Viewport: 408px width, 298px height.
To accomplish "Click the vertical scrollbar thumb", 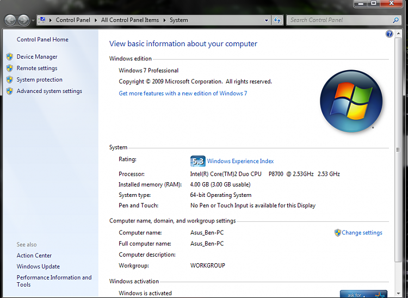I will (398, 150).
